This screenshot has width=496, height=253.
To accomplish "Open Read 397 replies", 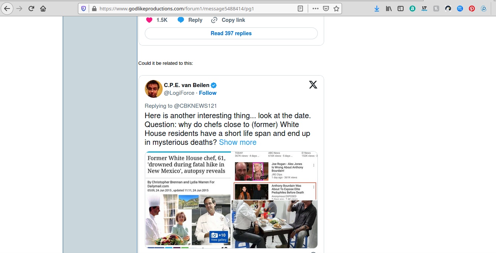I will coord(231,33).
